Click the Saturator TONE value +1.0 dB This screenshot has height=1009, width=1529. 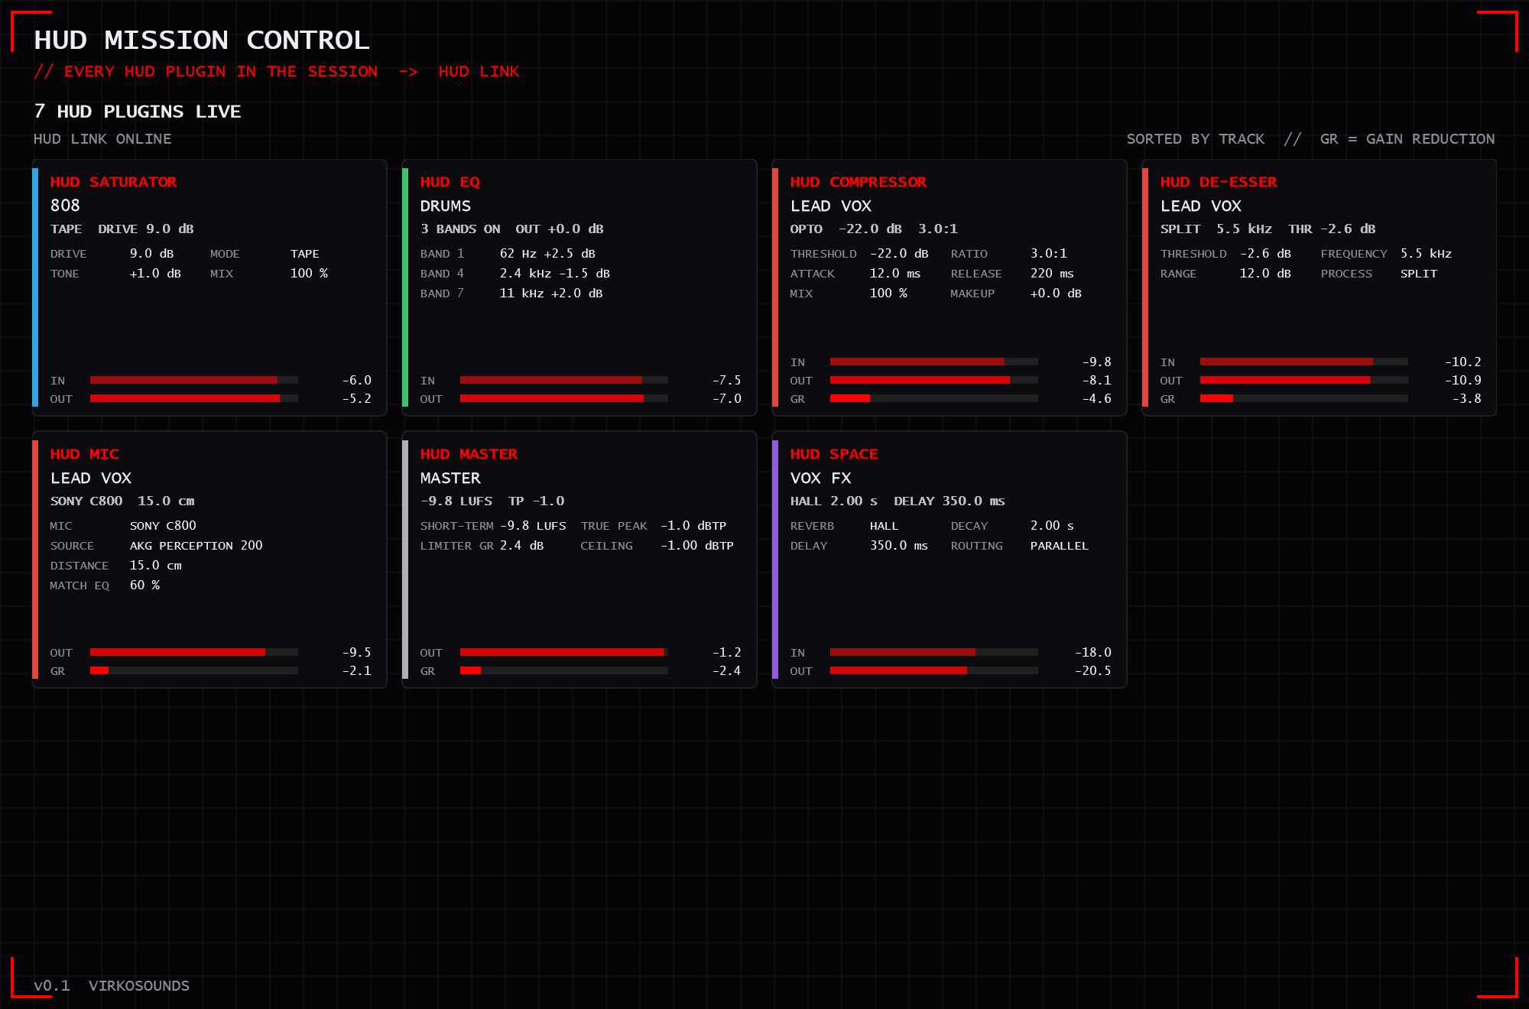click(x=155, y=273)
